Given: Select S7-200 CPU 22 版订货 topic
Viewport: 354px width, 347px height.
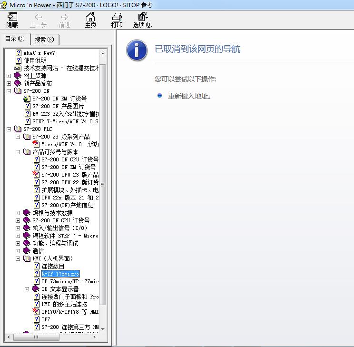Looking at the screenshot, I should 70,182.
